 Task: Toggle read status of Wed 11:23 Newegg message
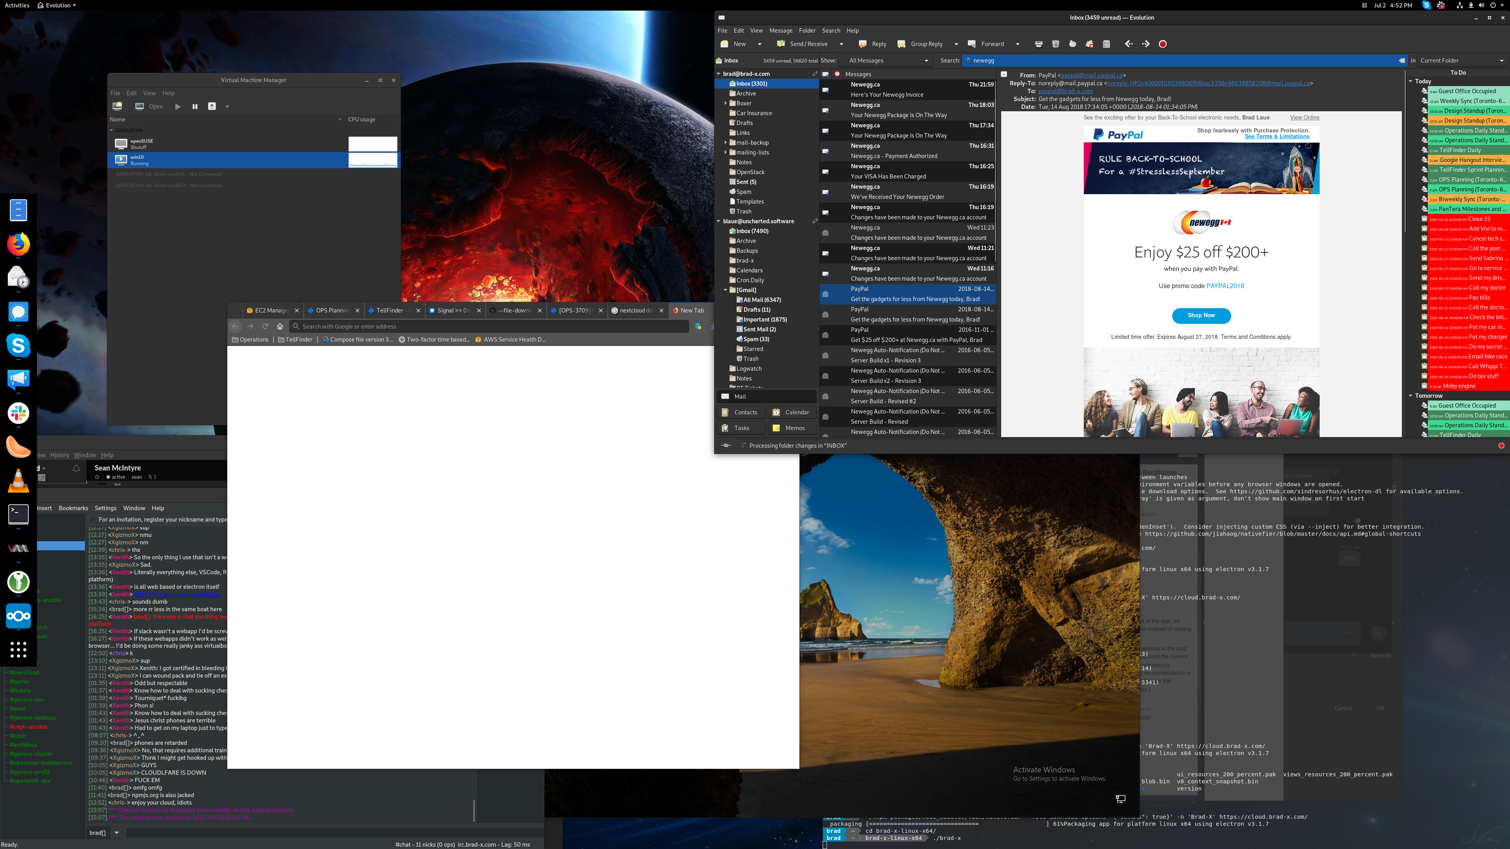825,233
